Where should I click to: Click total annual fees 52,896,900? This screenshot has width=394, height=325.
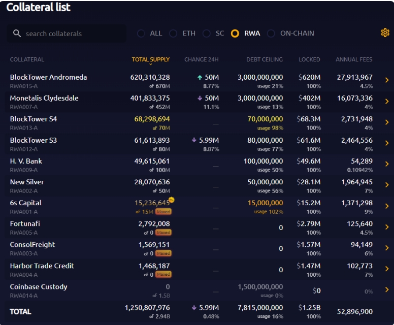click(354, 312)
